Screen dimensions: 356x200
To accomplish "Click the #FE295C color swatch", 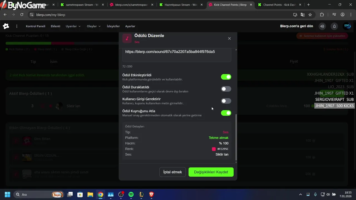I will click(214, 149).
